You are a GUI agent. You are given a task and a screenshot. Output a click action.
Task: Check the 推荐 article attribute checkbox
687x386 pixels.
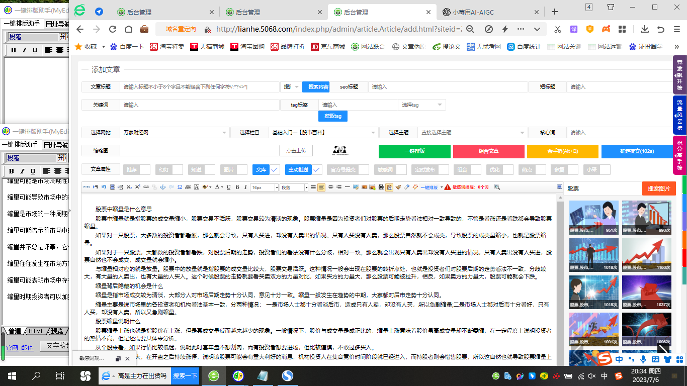(x=145, y=169)
